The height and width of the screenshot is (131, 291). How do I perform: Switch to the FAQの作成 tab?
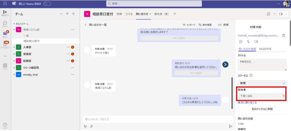click(265, 49)
